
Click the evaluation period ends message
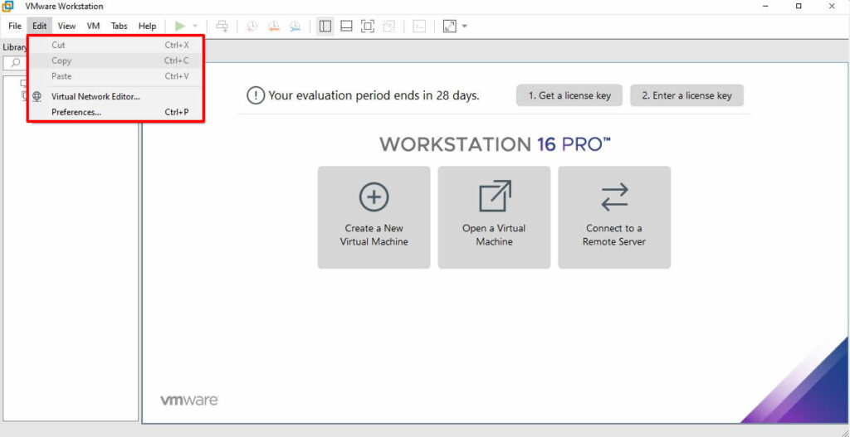click(374, 96)
